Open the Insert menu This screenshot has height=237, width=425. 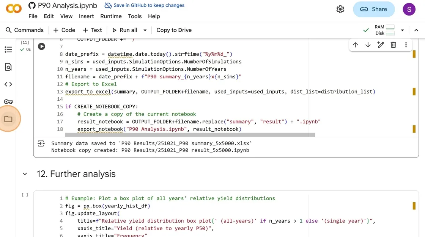86,16
